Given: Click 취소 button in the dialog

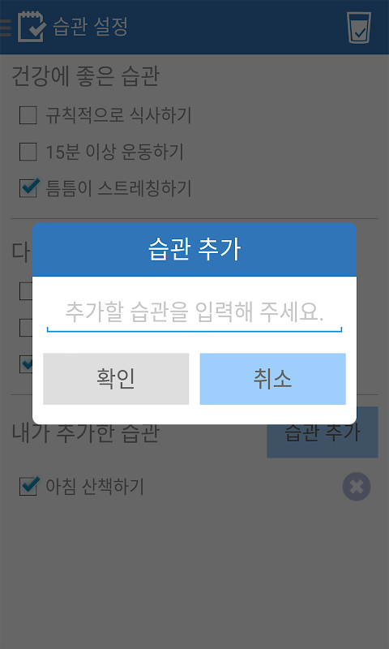Looking at the screenshot, I should click(273, 379).
